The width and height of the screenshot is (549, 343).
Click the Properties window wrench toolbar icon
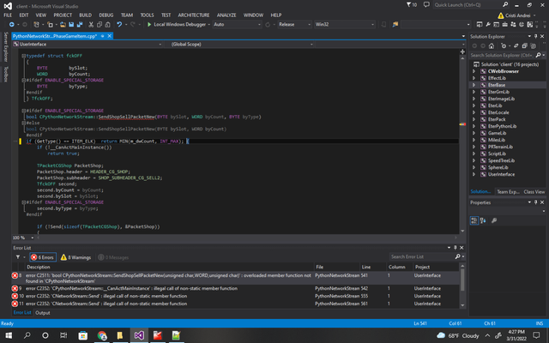488,25
